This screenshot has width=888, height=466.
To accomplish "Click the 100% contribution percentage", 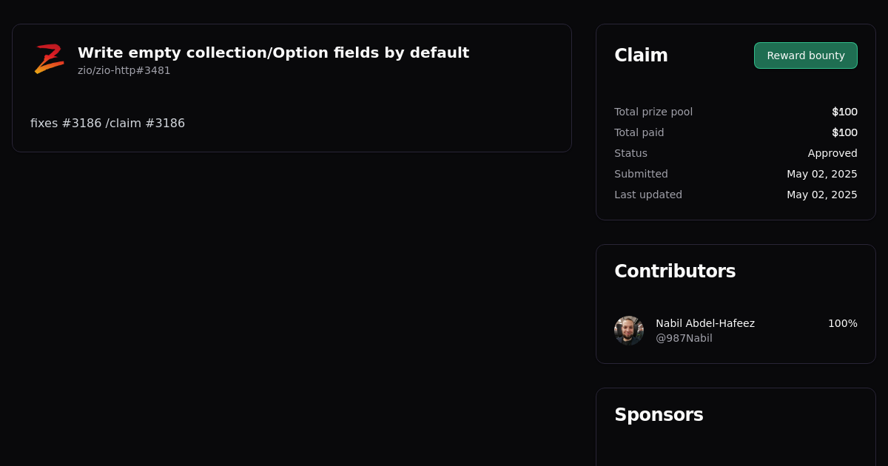I will [x=842, y=323].
